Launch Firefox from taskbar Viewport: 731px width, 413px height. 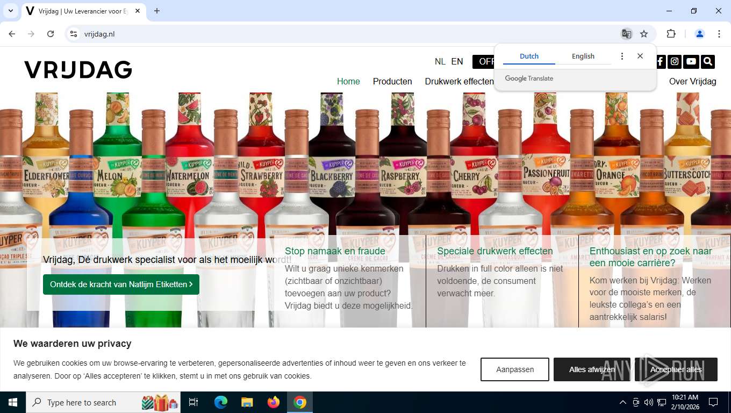point(274,402)
